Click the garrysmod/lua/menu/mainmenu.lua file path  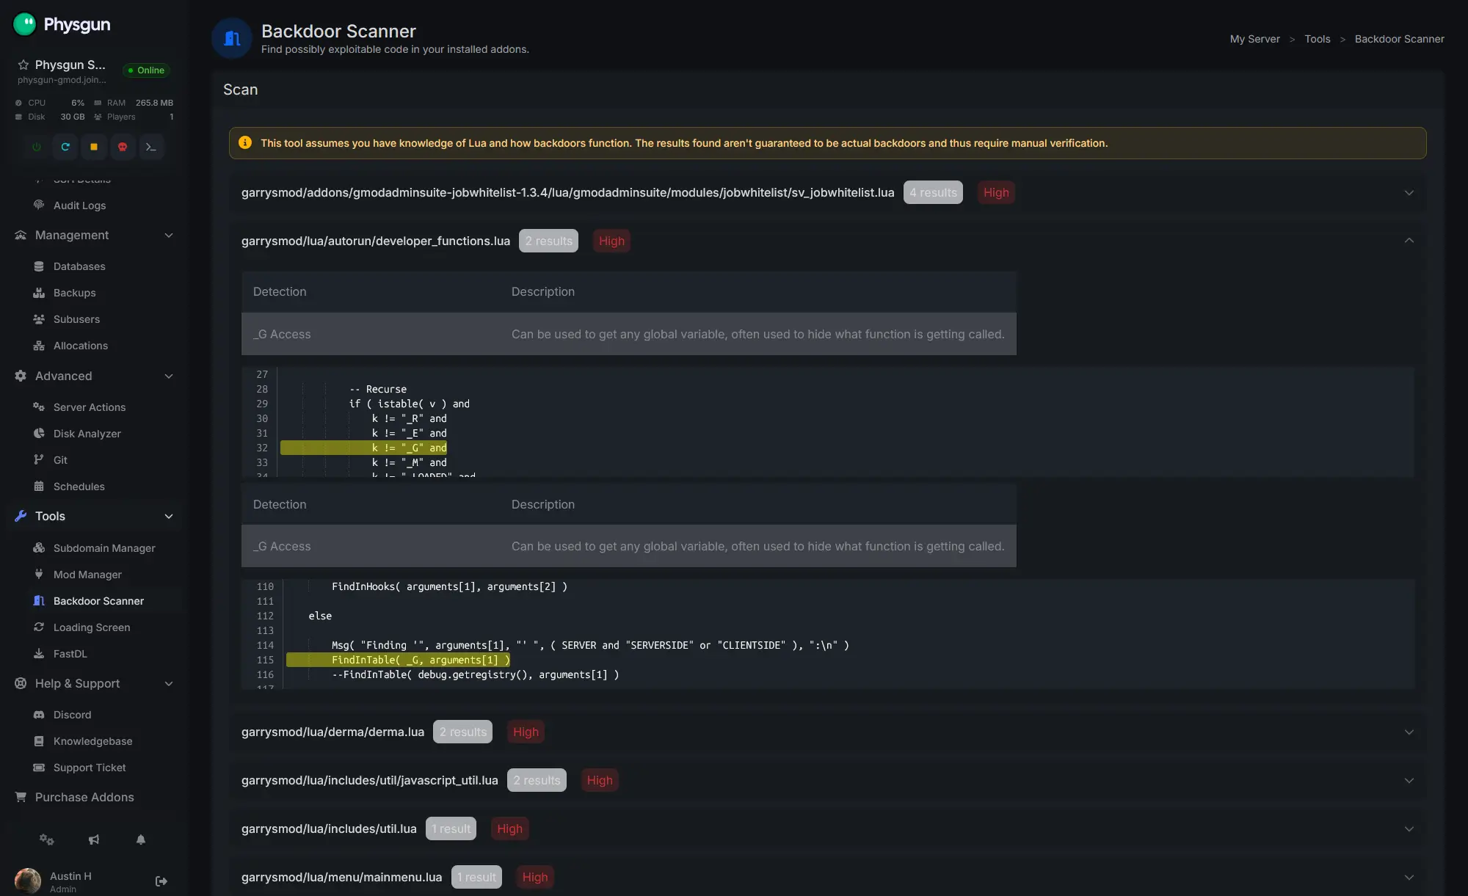coord(341,877)
